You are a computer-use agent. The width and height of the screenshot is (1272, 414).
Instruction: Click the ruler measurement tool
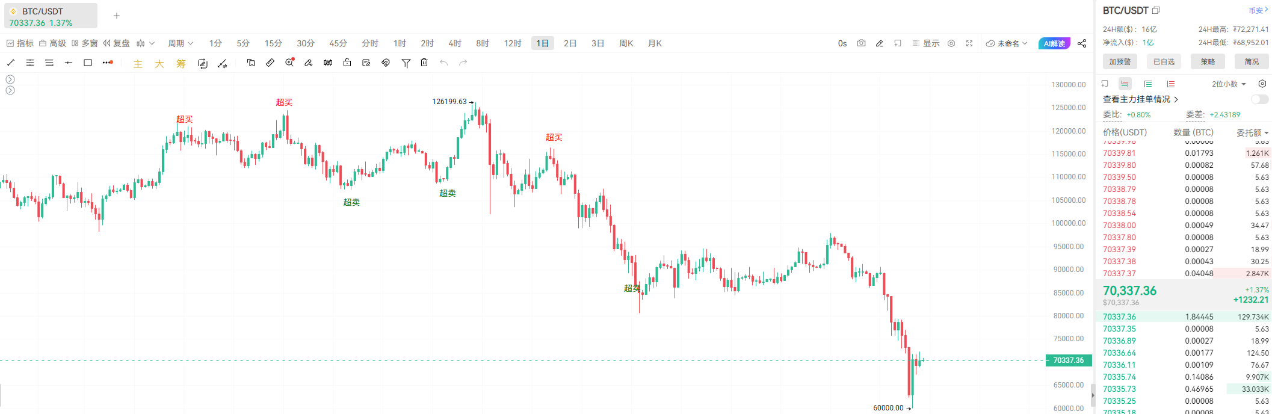[x=270, y=63]
